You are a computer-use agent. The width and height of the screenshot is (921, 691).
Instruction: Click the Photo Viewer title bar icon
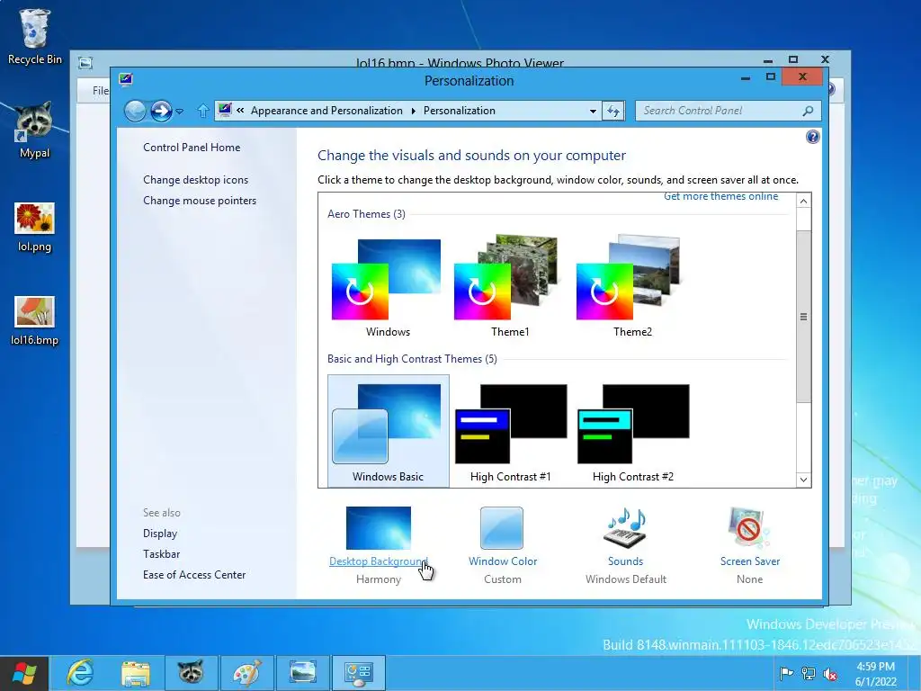[85, 63]
